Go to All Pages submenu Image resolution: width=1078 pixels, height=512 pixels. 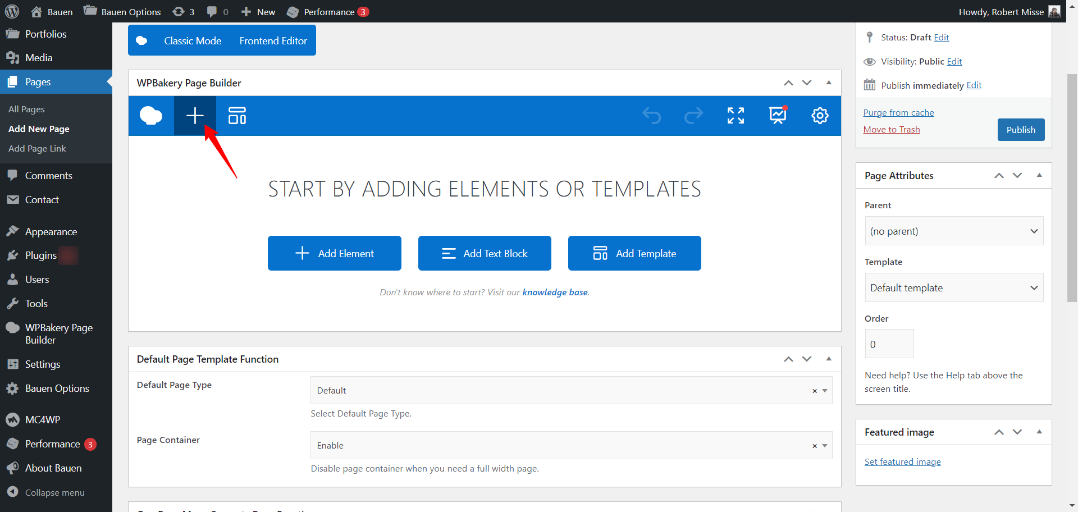pyautogui.click(x=26, y=109)
